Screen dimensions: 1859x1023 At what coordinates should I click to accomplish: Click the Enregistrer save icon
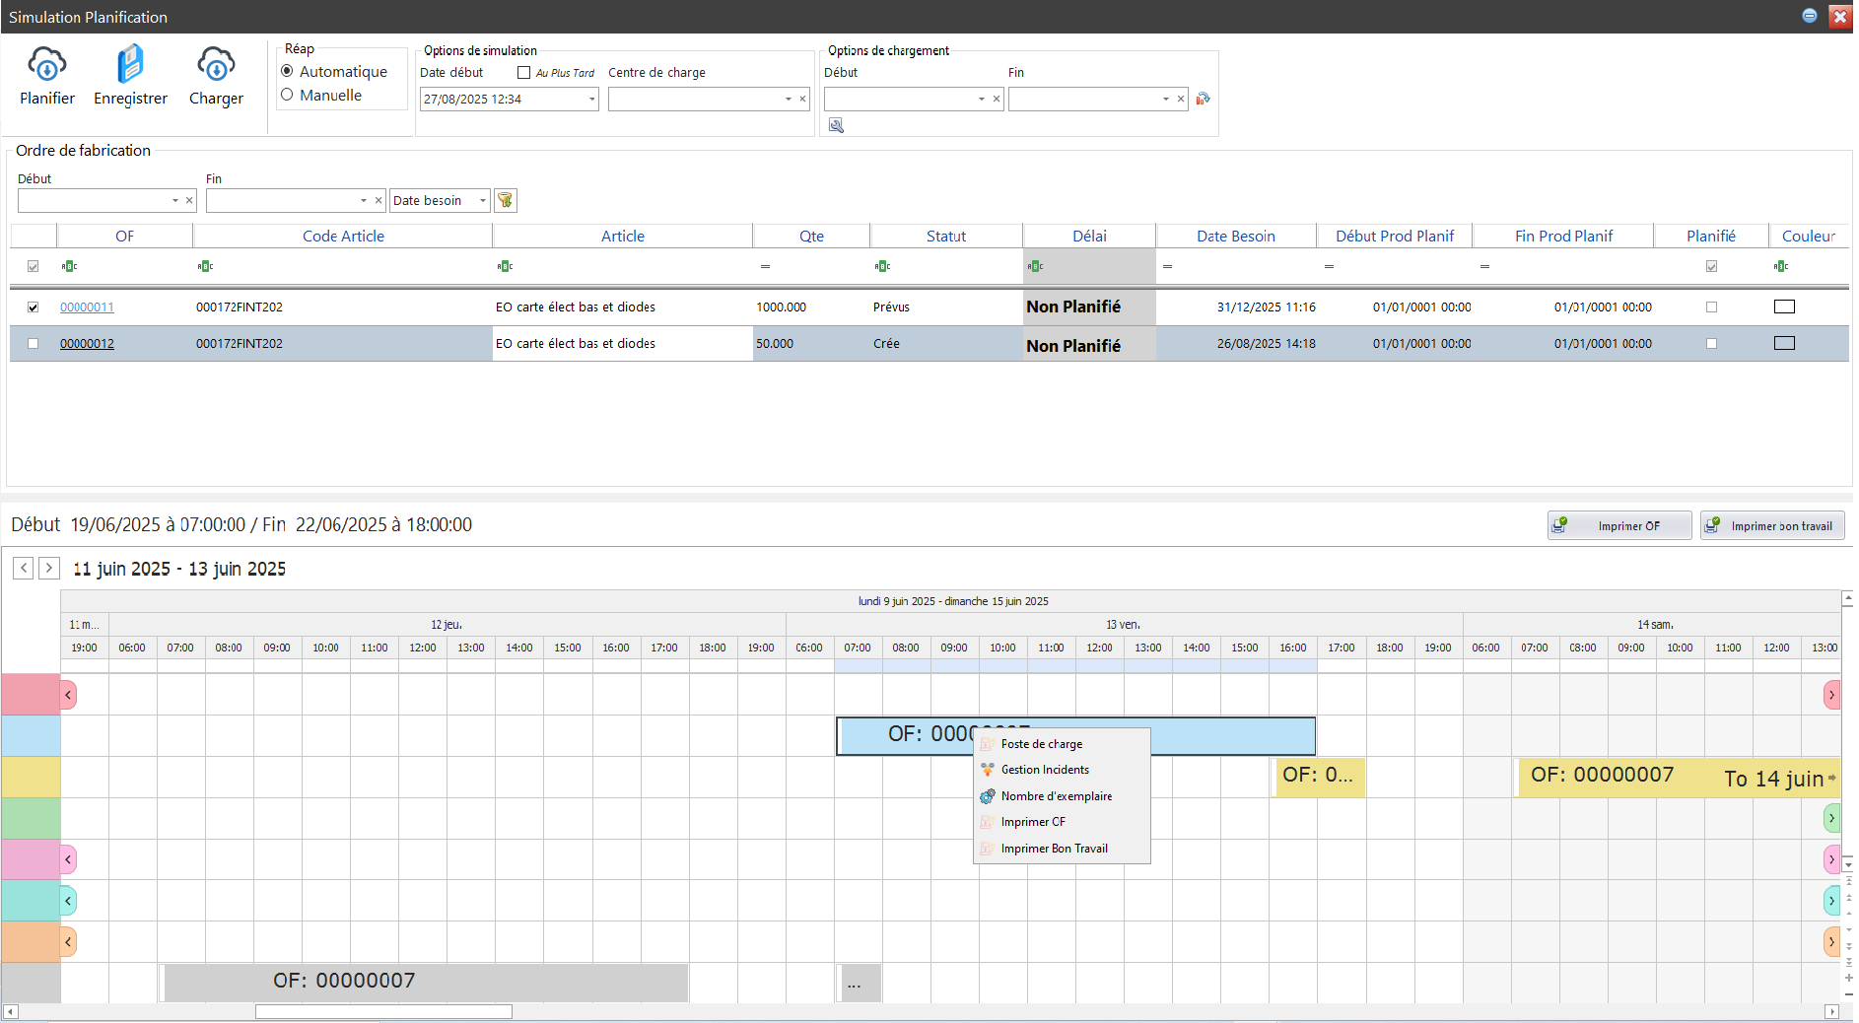pos(130,65)
